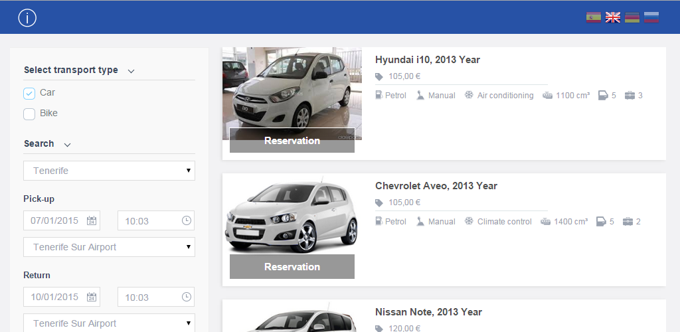Click Hyundai i10 luggage suitcase icon
Image resolution: width=680 pixels, height=332 pixels.
pyautogui.click(x=630, y=96)
